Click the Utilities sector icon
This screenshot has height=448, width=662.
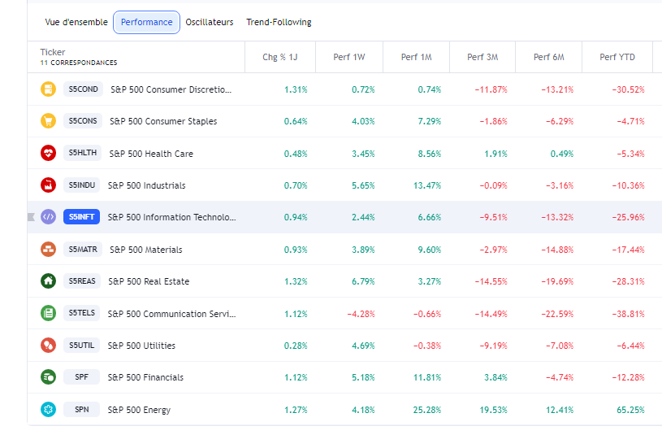[x=48, y=346]
